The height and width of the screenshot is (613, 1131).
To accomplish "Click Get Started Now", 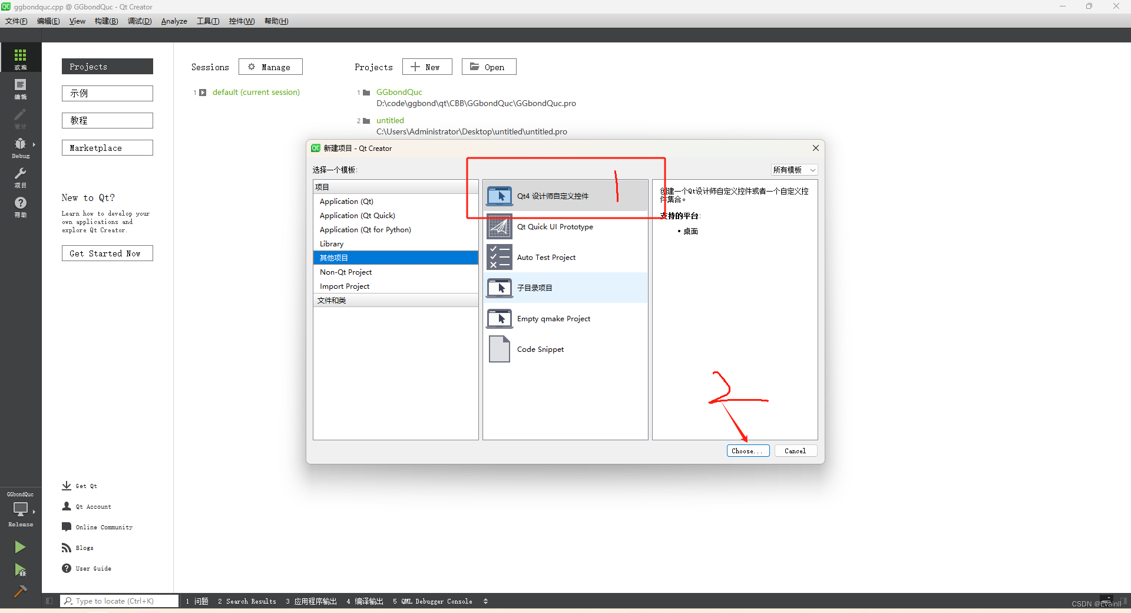I will (x=107, y=253).
